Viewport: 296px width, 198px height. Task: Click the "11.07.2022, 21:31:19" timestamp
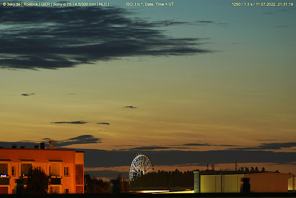pos(274,4)
